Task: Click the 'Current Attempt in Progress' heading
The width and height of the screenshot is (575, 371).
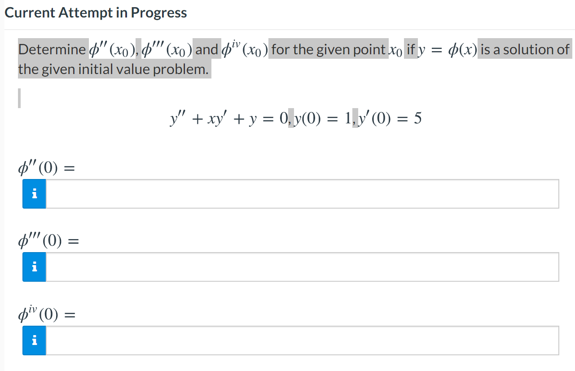Action: (x=95, y=12)
